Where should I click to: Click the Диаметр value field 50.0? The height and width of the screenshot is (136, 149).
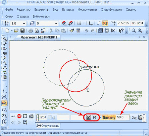123,117
